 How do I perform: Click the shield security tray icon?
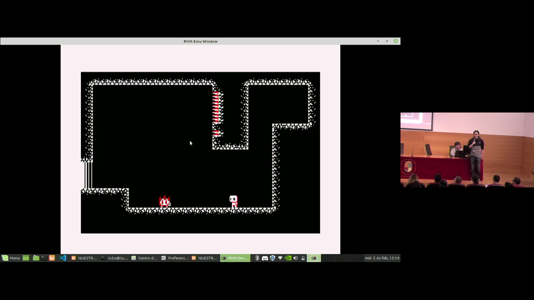pyautogui.click(x=272, y=258)
